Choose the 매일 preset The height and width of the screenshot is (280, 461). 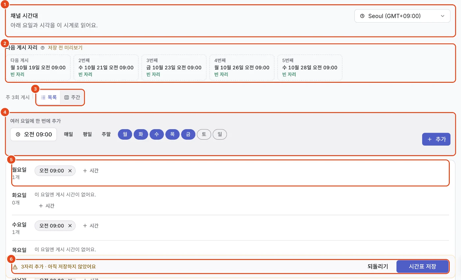click(68, 134)
